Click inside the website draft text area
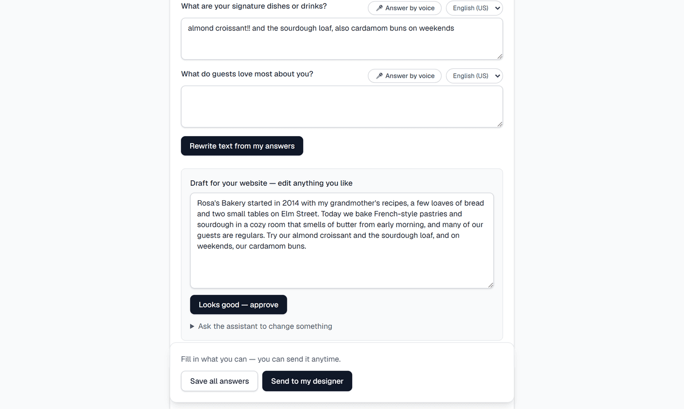Image resolution: width=684 pixels, height=409 pixels. pyautogui.click(x=342, y=241)
